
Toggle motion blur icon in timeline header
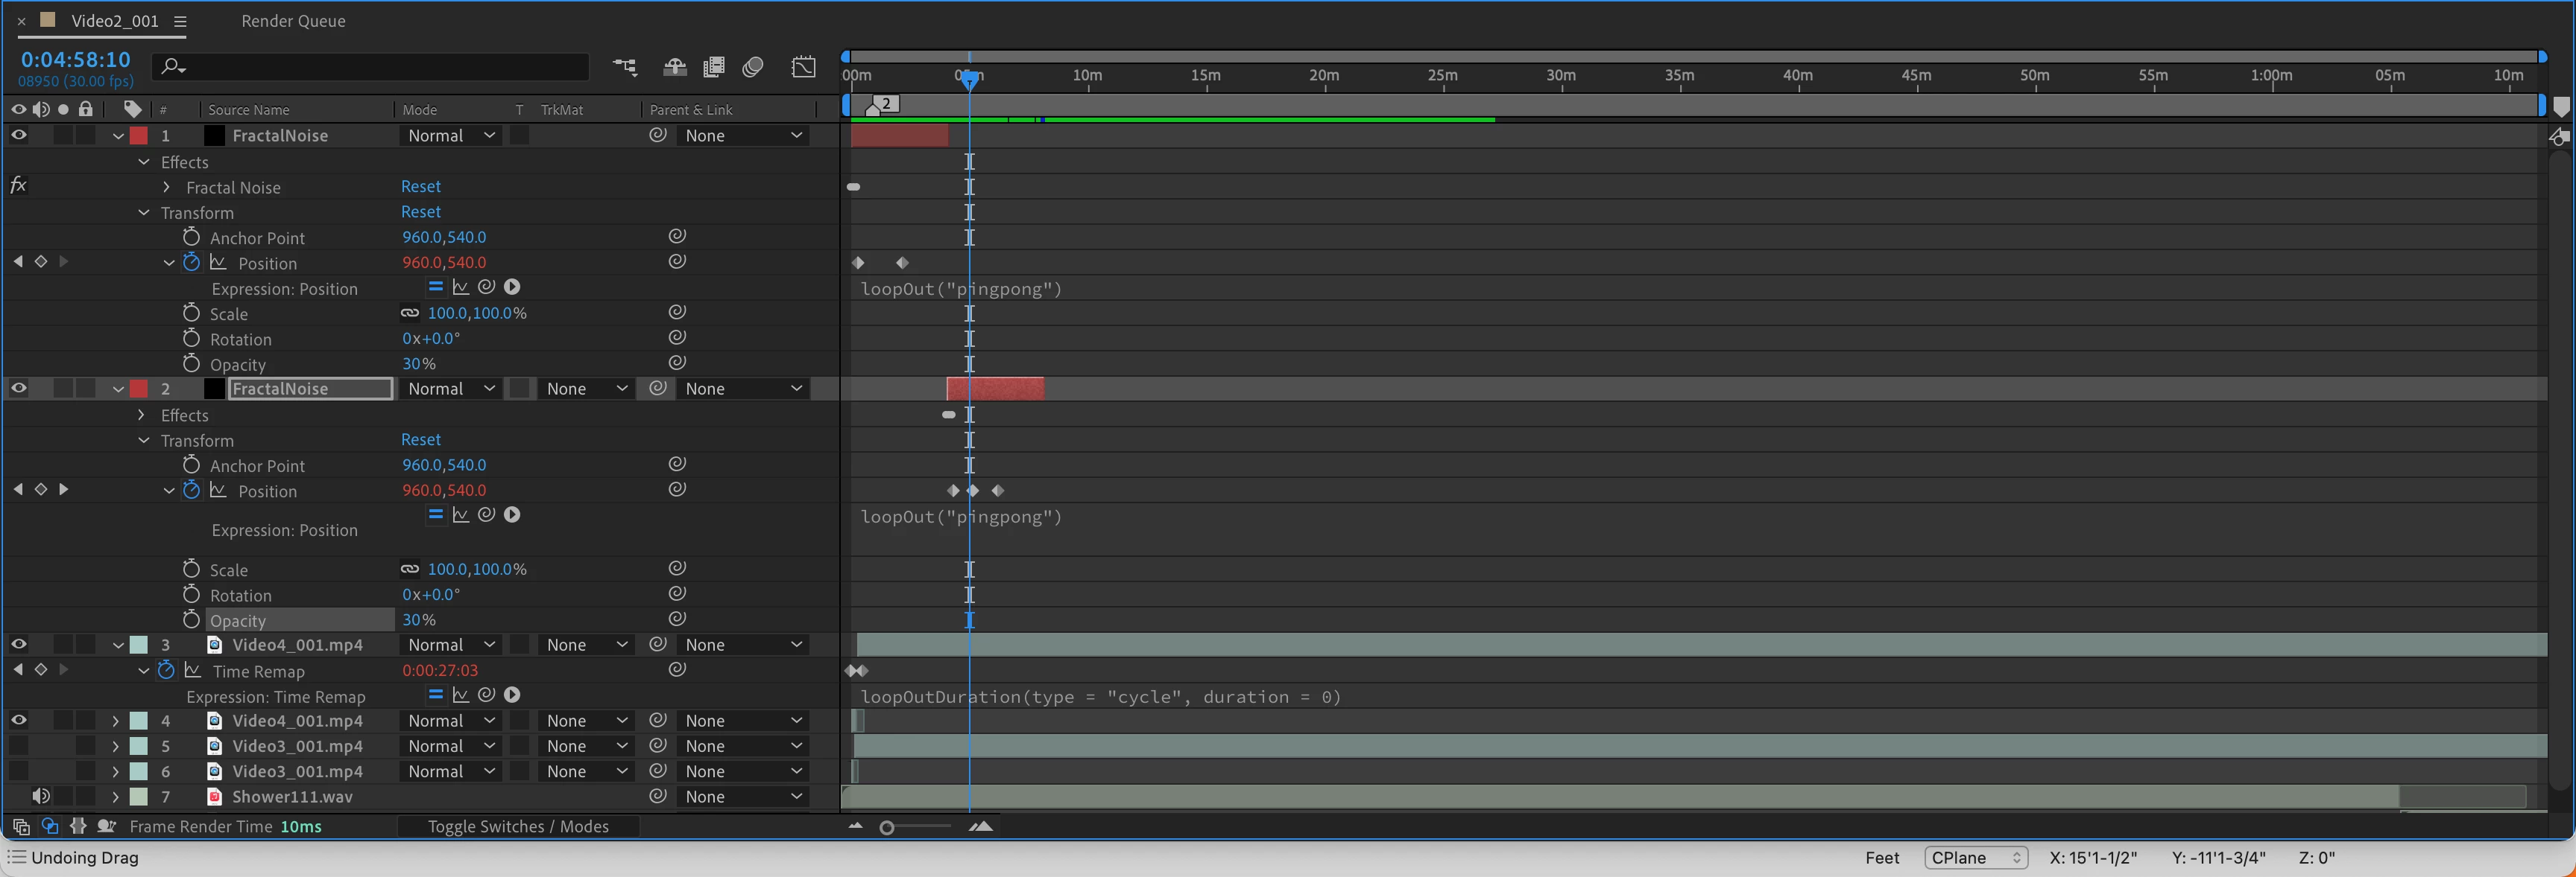(753, 67)
